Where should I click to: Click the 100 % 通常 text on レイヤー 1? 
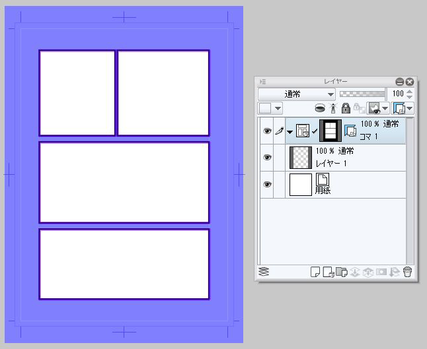(x=334, y=150)
